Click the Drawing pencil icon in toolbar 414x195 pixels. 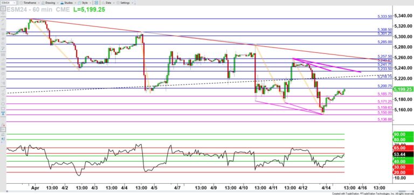click(x=43, y=3)
